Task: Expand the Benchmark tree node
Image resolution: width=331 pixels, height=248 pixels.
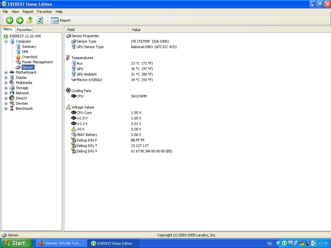Action: 6,108
